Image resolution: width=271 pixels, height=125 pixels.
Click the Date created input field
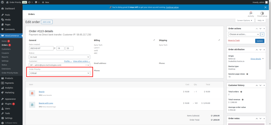click(41, 48)
